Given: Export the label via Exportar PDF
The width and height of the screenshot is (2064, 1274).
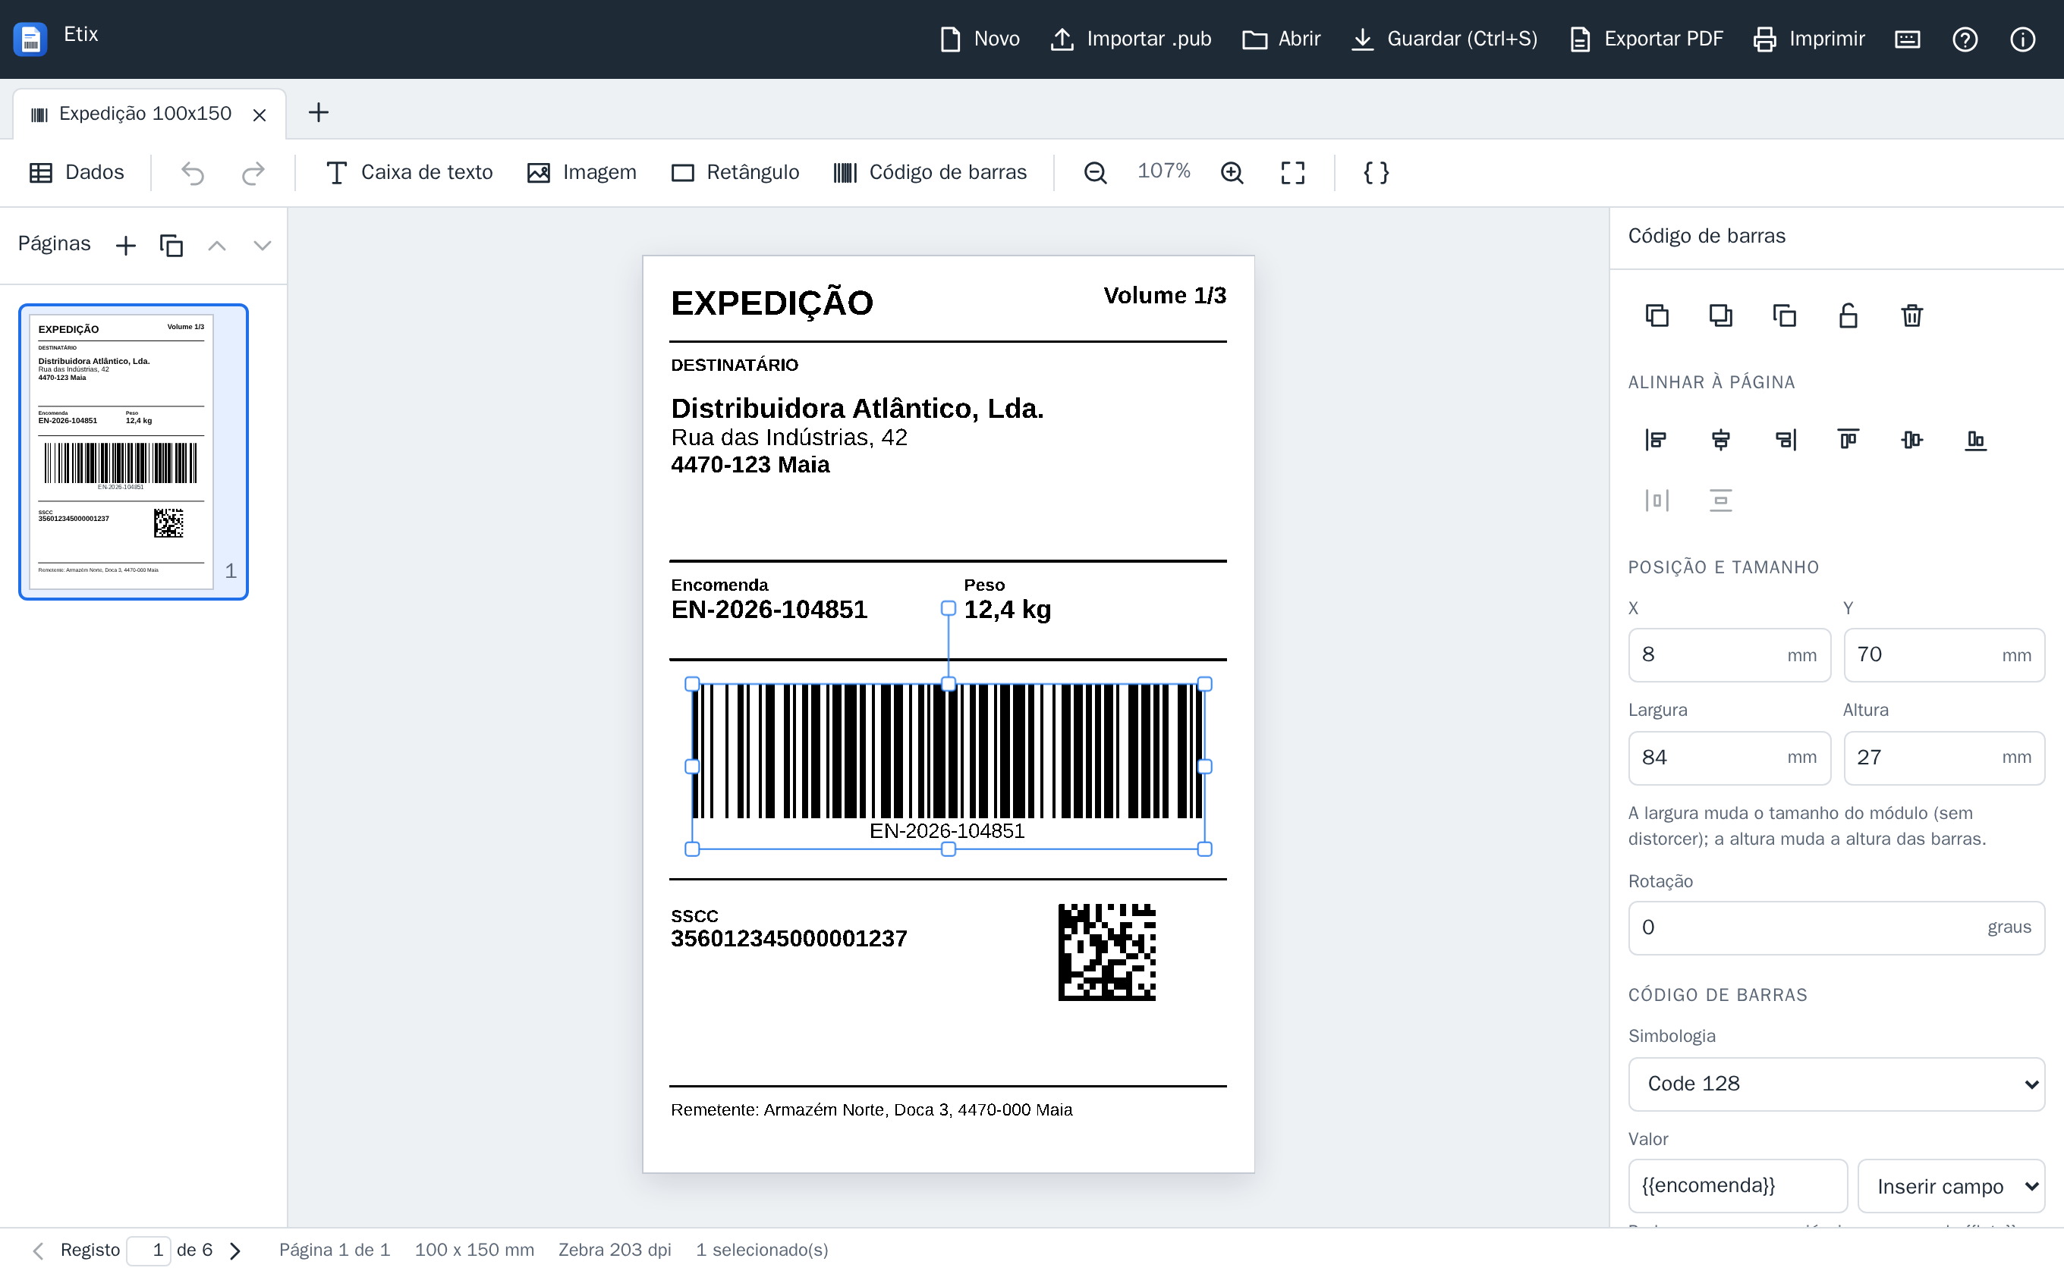Looking at the screenshot, I should tap(1646, 39).
